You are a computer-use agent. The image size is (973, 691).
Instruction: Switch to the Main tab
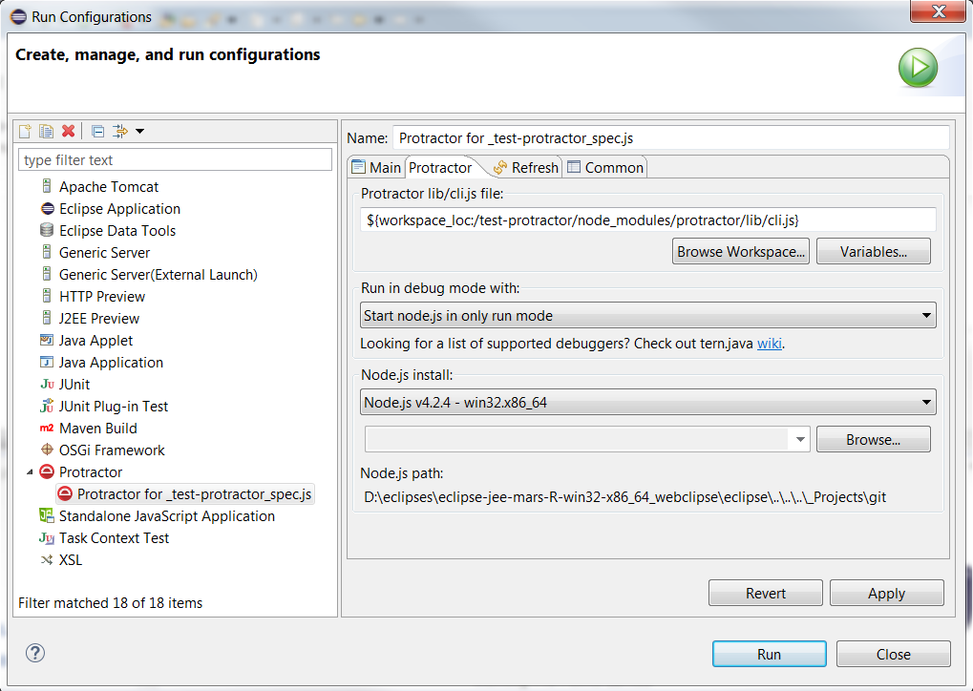[376, 168]
